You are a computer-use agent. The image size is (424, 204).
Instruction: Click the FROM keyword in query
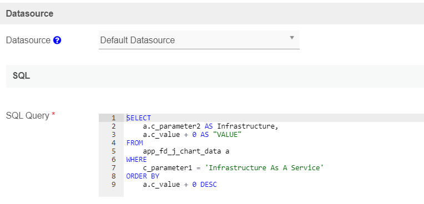coord(134,143)
